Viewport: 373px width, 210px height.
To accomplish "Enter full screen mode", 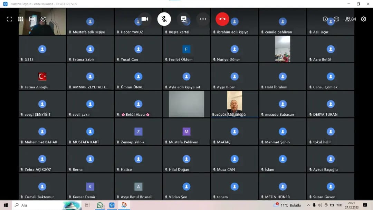I will click(10, 19).
